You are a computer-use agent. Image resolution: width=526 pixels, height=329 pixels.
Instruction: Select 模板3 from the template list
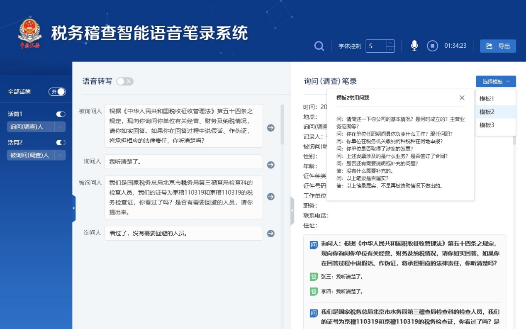pyautogui.click(x=496, y=125)
